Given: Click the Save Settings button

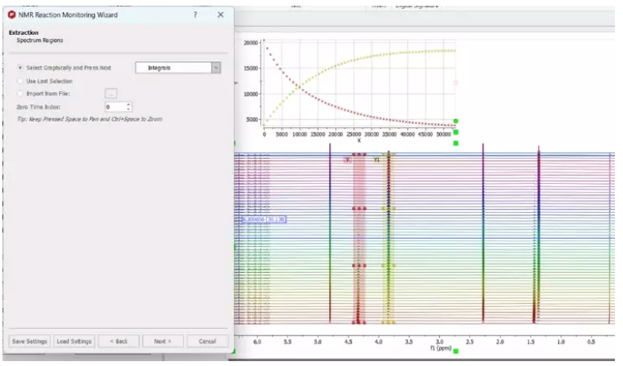Looking at the screenshot, I should click(29, 341).
